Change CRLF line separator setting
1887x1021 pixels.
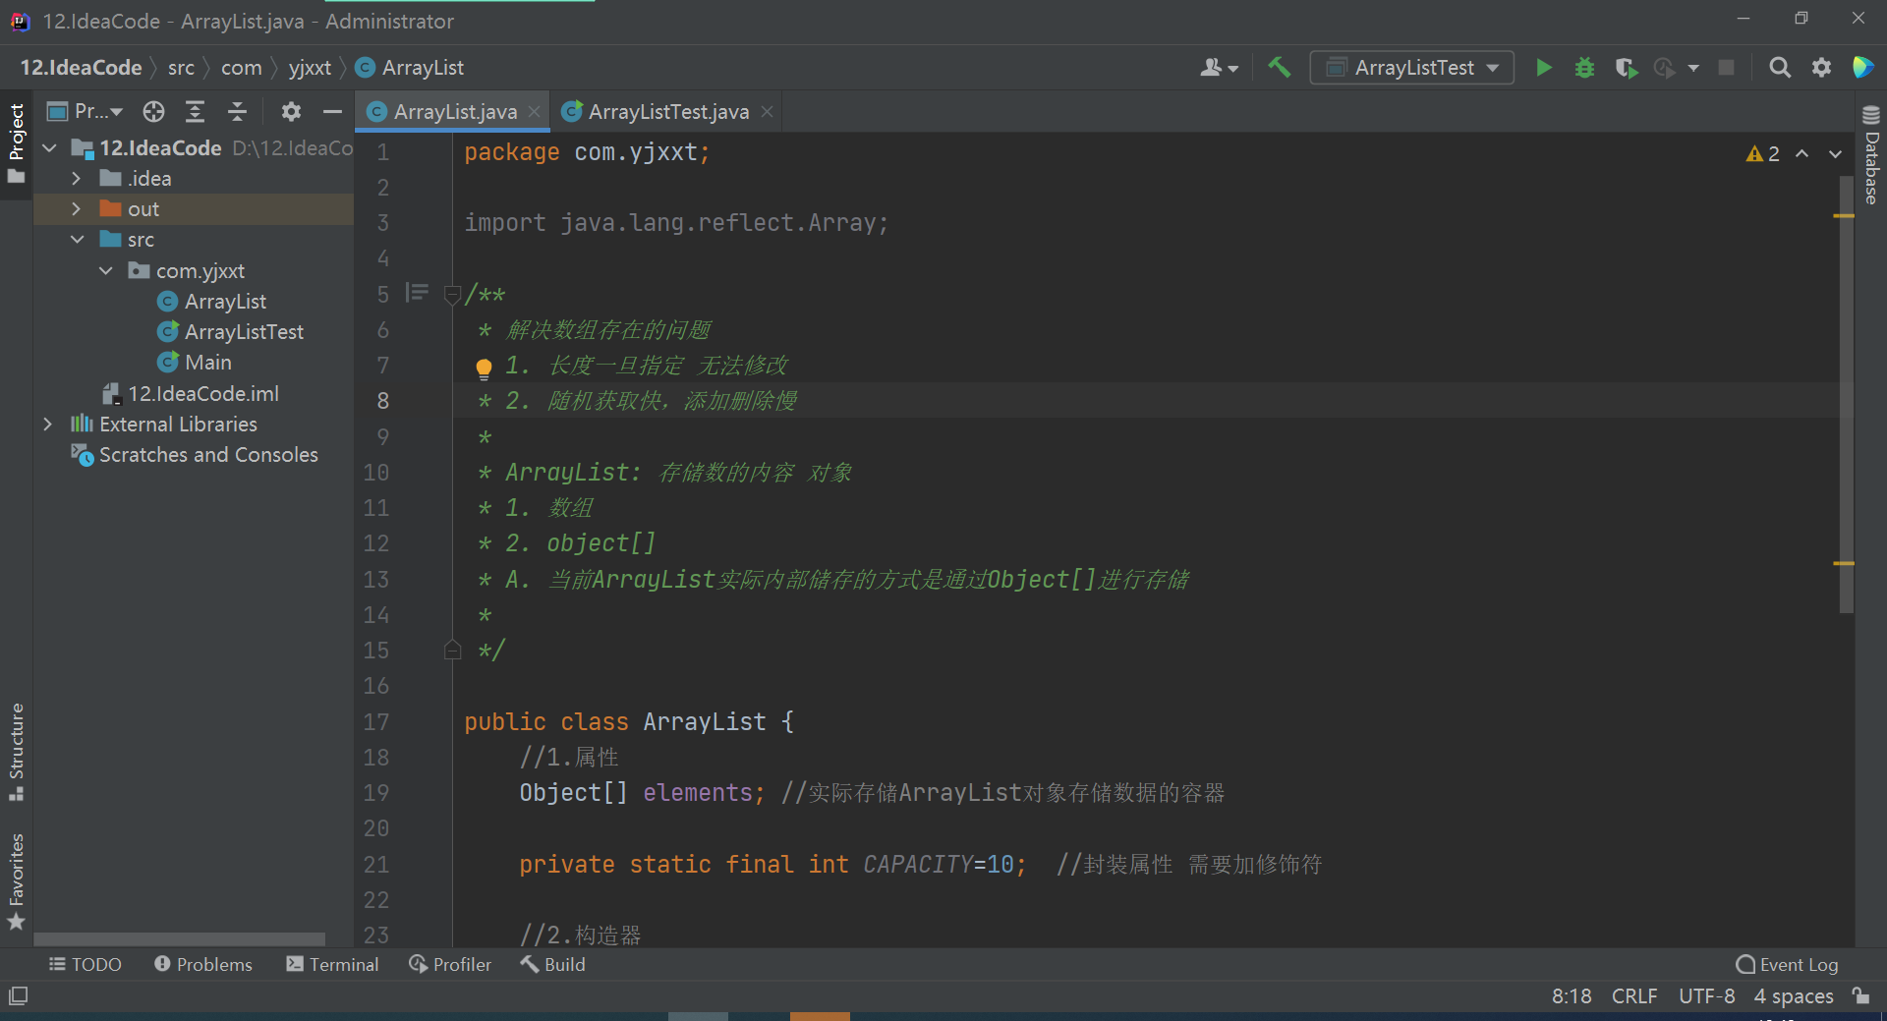pos(1634,996)
